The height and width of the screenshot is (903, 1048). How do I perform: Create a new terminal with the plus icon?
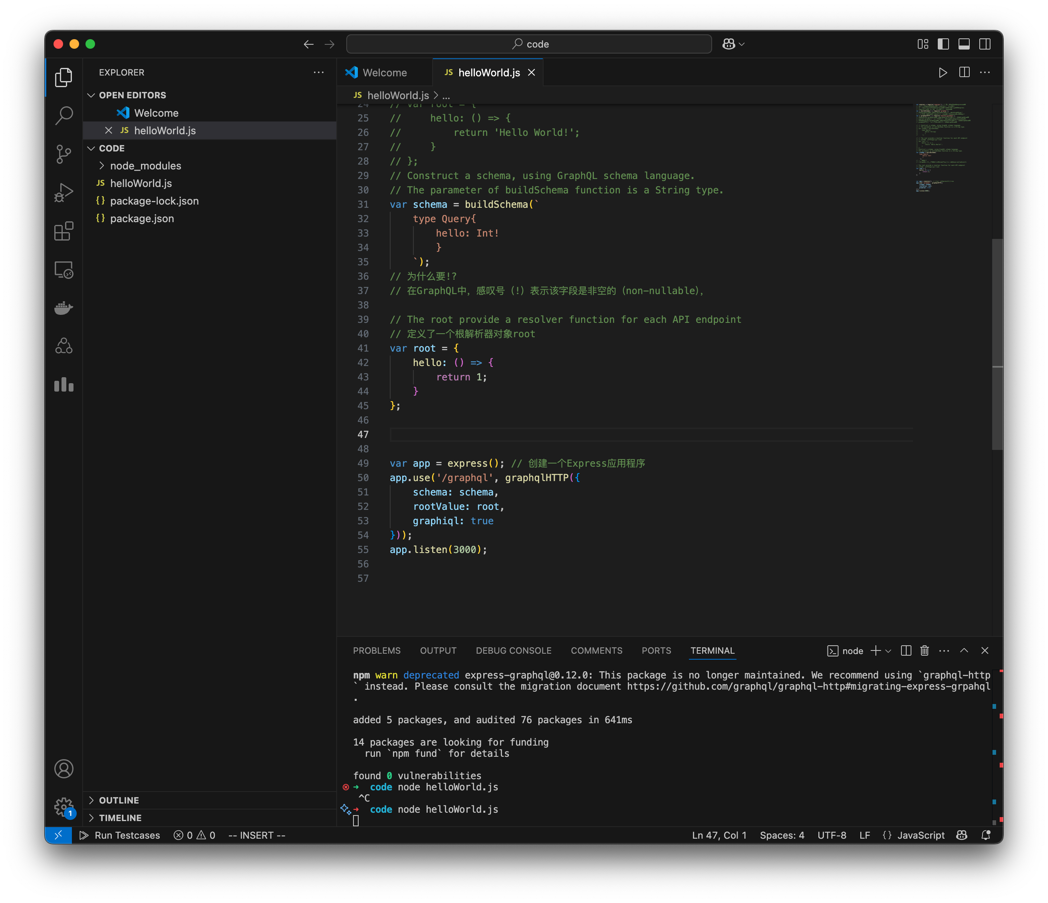pyautogui.click(x=875, y=650)
